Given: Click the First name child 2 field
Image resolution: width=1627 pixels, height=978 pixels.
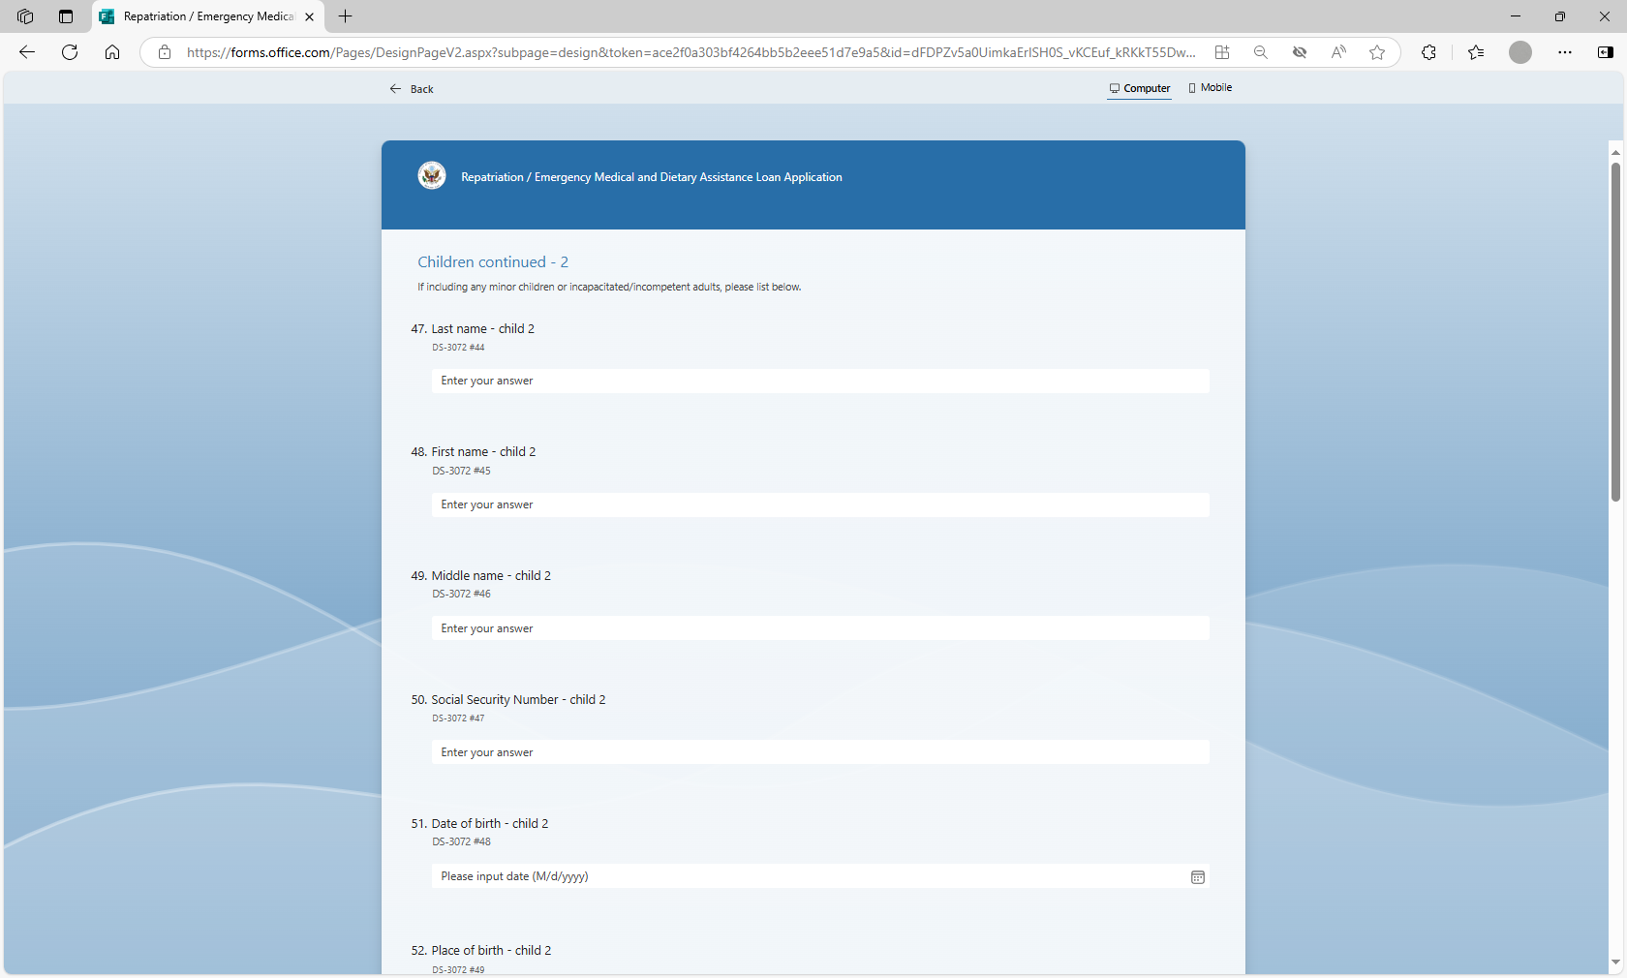Looking at the screenshot, I should 819,505.
